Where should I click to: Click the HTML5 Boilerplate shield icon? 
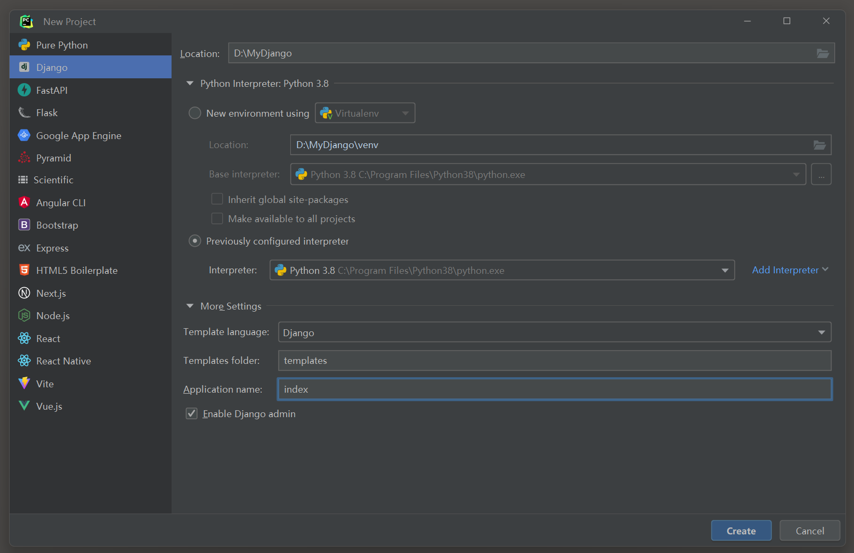click(25, 270)
